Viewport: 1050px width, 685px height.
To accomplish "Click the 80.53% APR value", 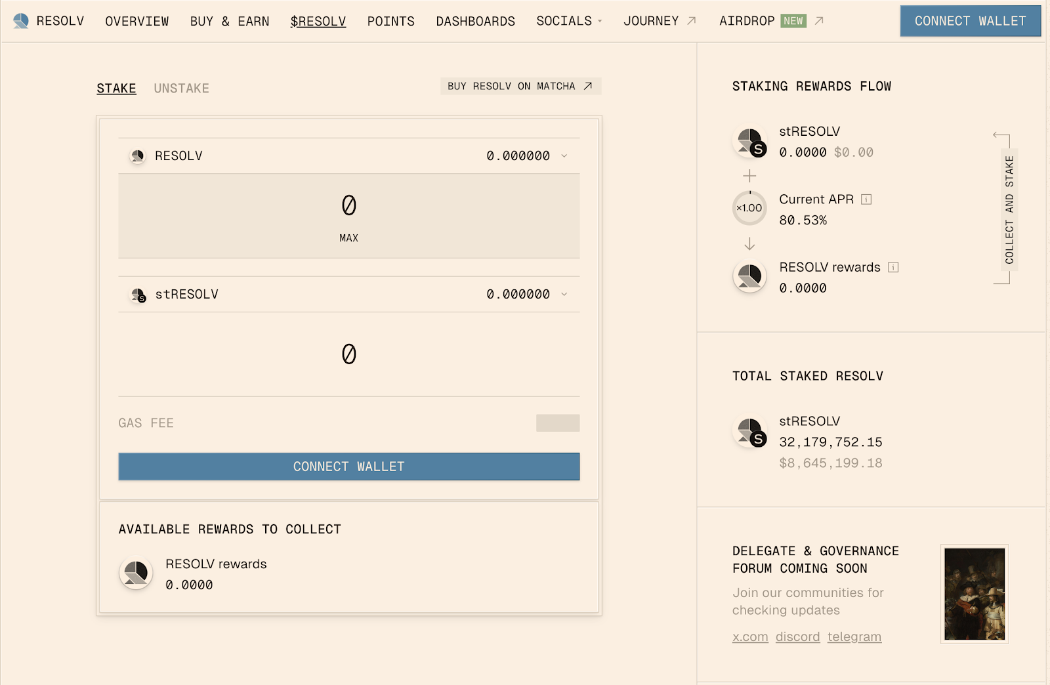I will click(803, 220).
